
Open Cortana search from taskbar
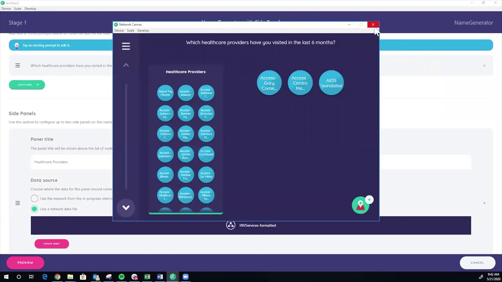tap(18, 277)
